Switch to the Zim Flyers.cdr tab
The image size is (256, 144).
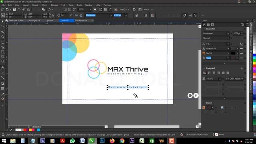[81, 20]
